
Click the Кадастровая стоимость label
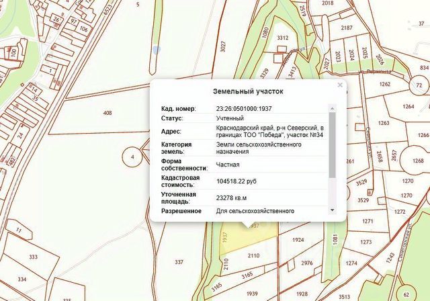[x=181, y=181]
